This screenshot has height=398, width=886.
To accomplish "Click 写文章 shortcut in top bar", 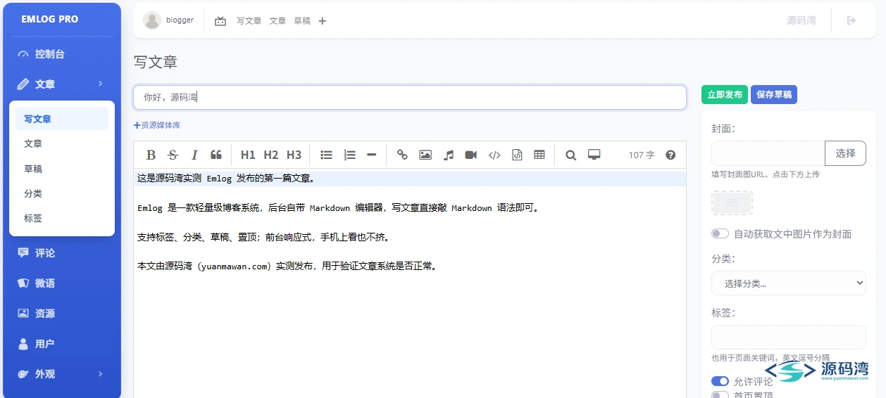I will [249, 21].
